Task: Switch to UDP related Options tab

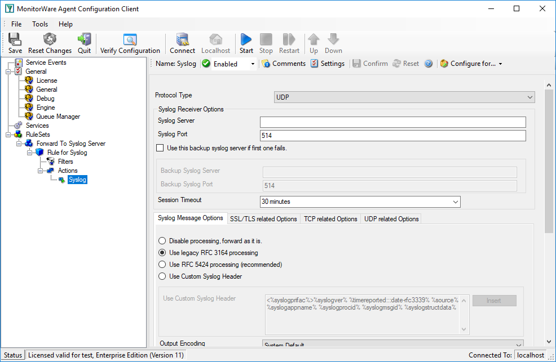Action: coord(391,219)
